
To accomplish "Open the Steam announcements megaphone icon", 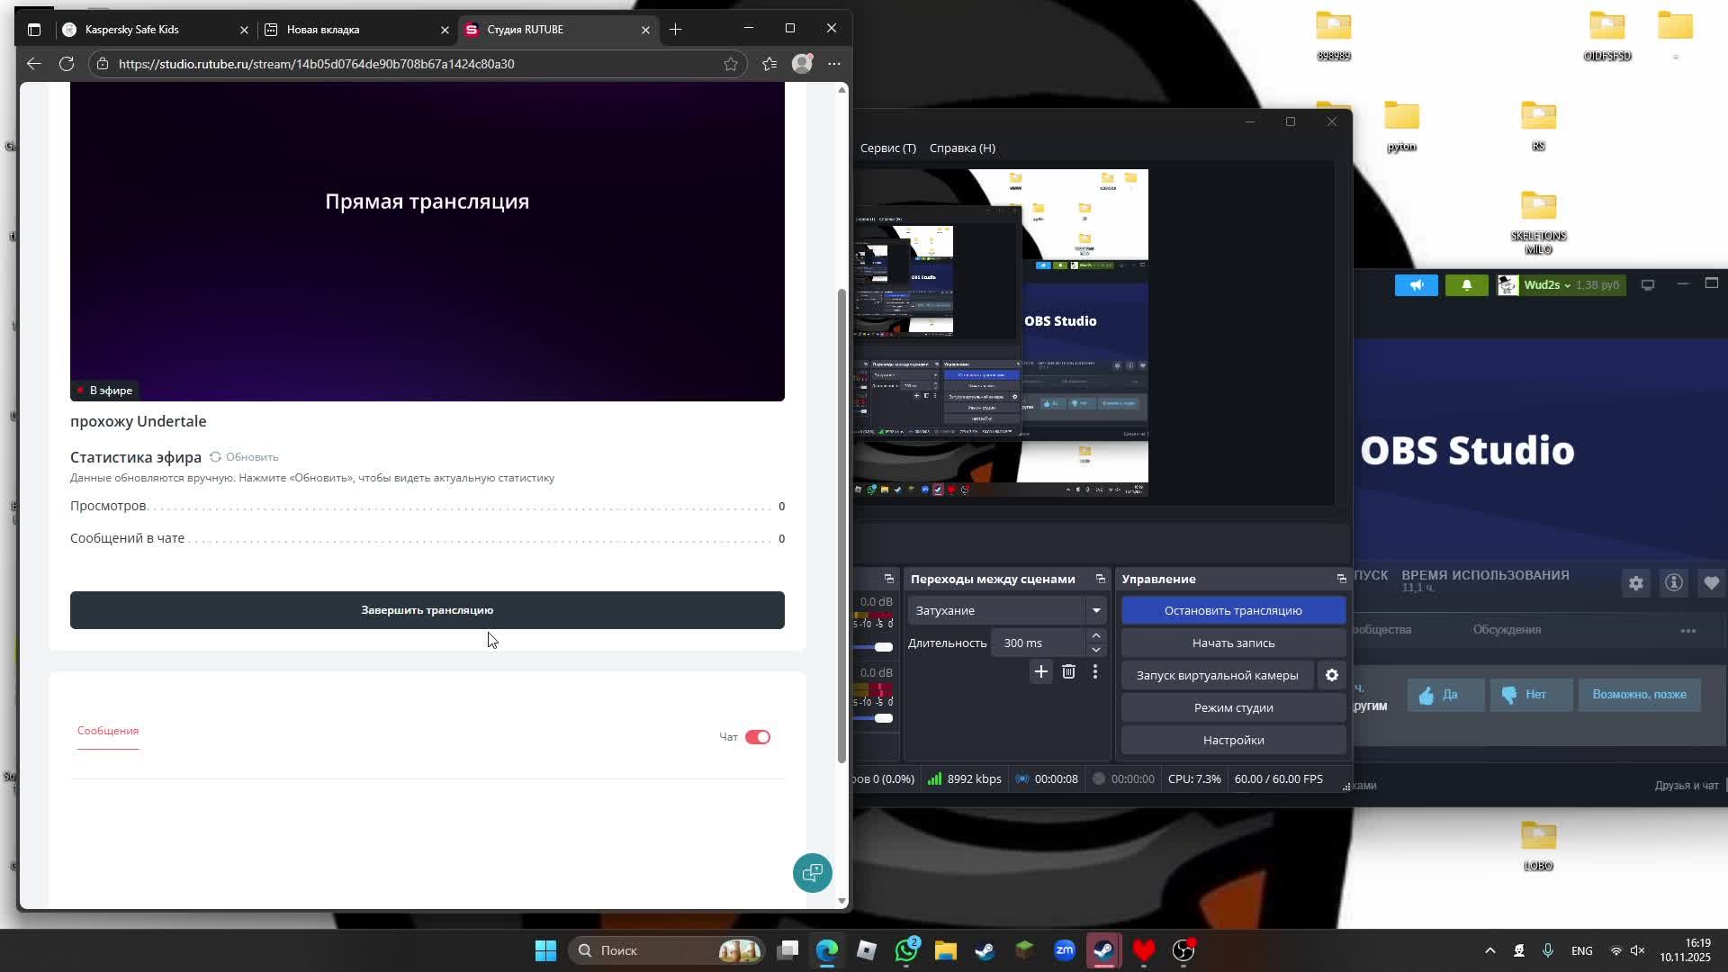I will tap(1416, 285).
